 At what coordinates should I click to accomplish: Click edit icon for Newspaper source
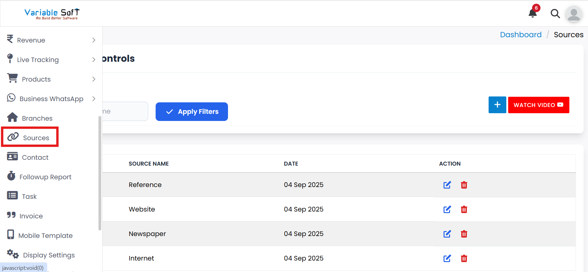point(447,234)
